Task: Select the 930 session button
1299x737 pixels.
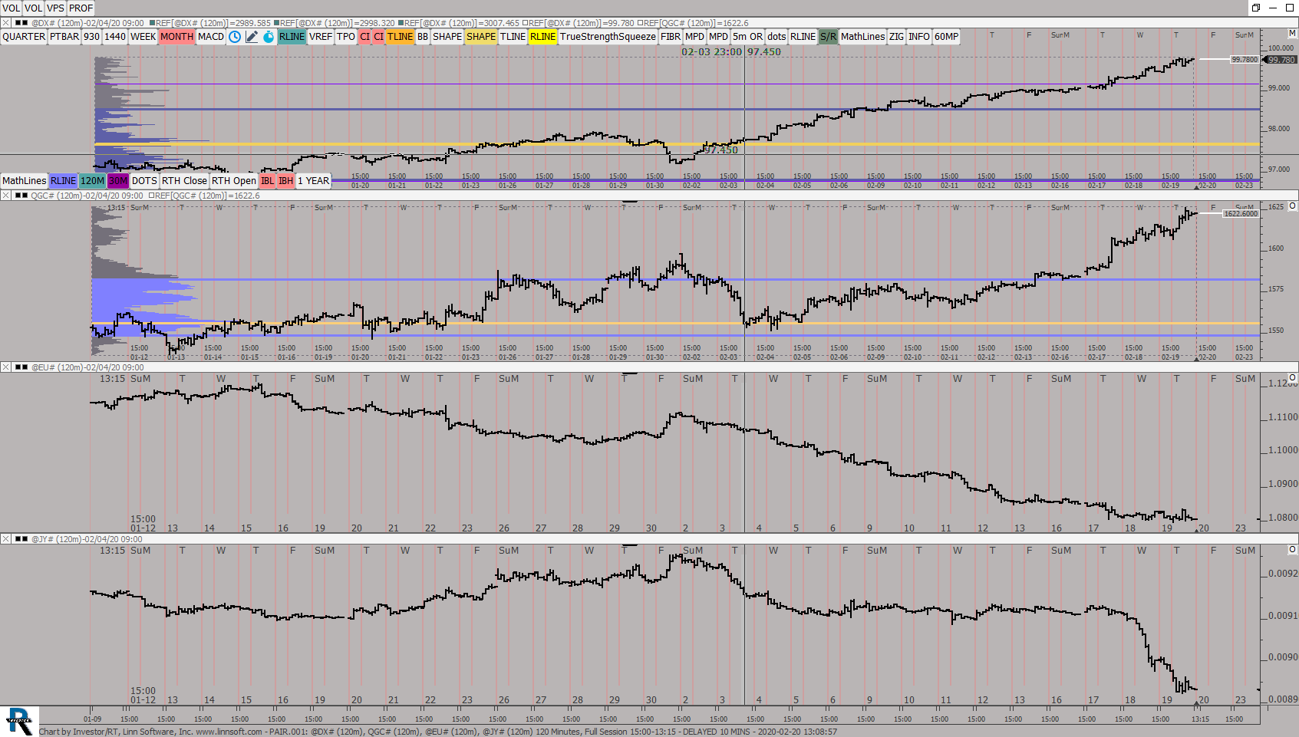Action: (91, 37)
